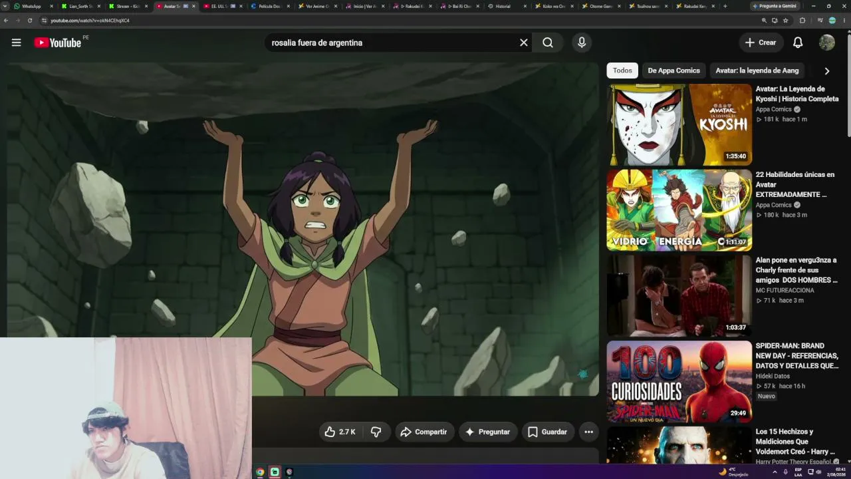Open Spider-Man 100 Curiosidades thumbnail

tap(679, 381)
